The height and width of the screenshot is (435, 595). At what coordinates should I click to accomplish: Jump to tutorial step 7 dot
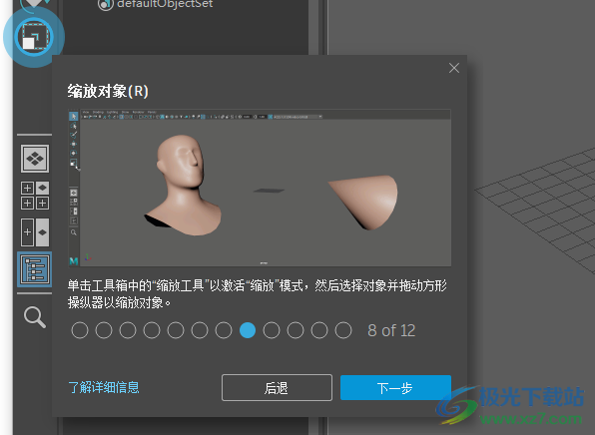point(224,330)
